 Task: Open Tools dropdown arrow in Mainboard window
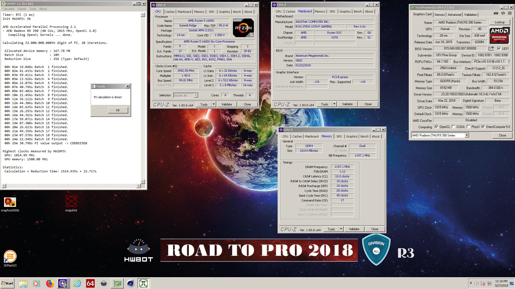point(334,104)
